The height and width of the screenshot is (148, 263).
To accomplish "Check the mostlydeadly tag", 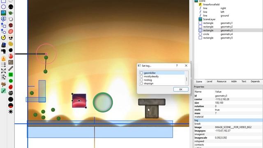I will 141,76.
